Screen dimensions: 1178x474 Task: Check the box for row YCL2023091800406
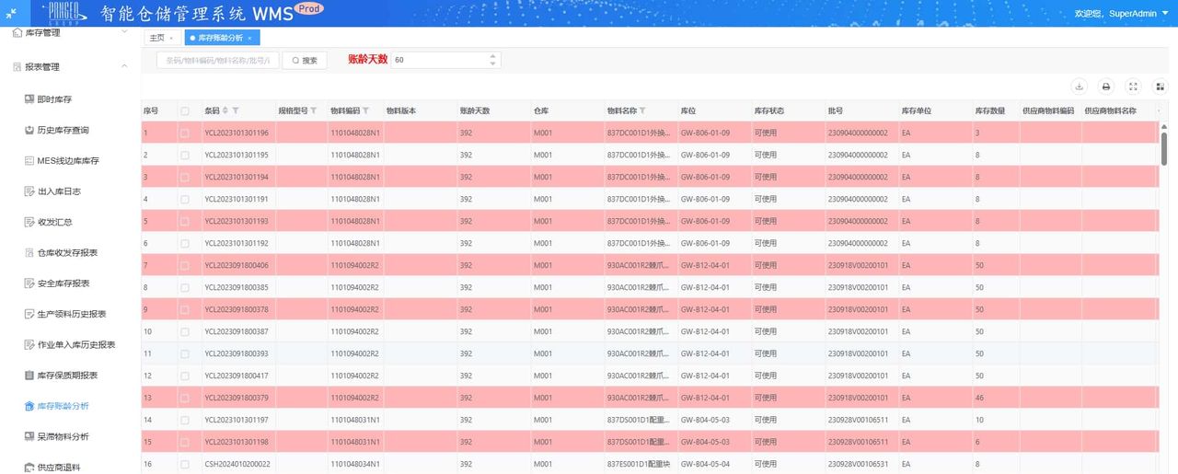click(x=185, y=265)
